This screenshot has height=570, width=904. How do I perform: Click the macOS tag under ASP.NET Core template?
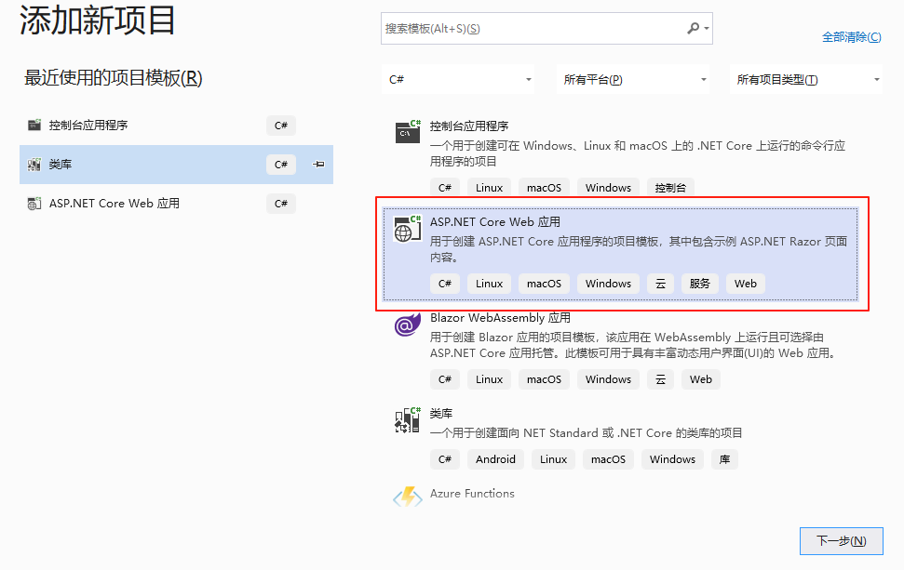544,284
